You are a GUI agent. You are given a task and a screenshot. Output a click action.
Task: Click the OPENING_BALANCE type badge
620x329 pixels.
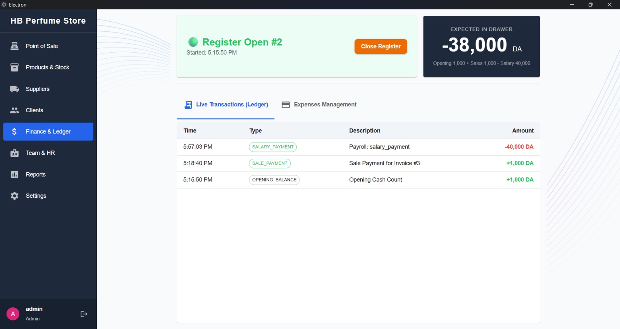tap(274, 180)
